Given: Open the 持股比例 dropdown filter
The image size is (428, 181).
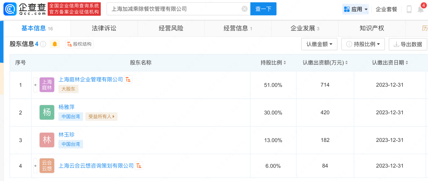Looking at the screenshot, I should coord(363,44).
